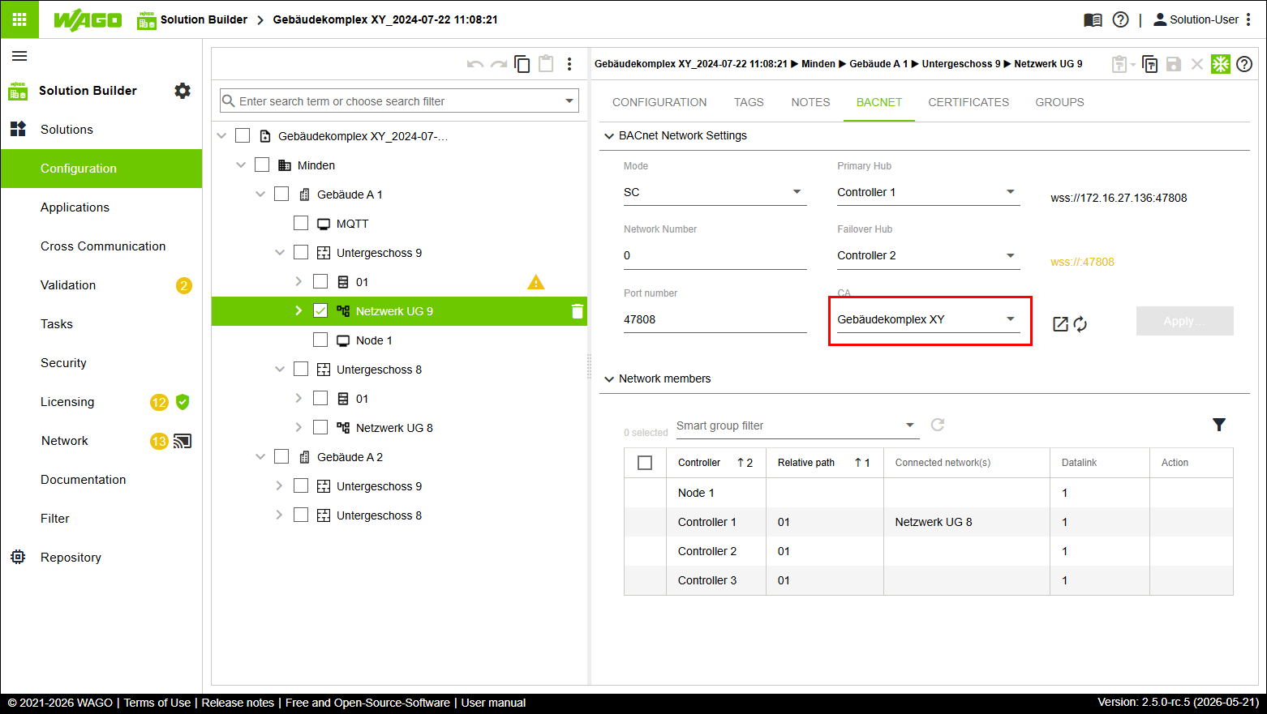Open the Release notes link
The image size is (1267, 714).
pos(238,703)
